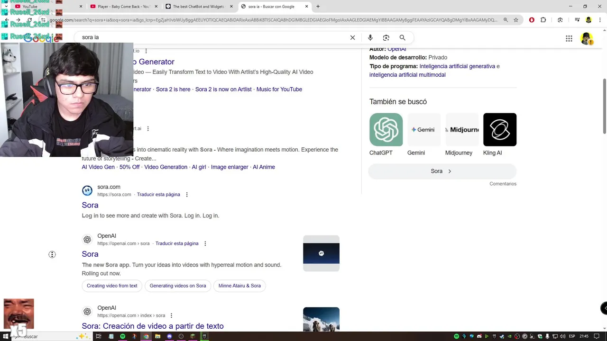Click the browser address bar URL
Image resolution: width=607 pixels, height=341 pixels.
click(273, 20)
